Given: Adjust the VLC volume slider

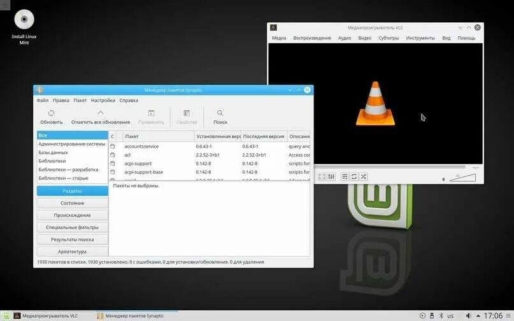Looking at the screenshot, I should pos(462,178).
